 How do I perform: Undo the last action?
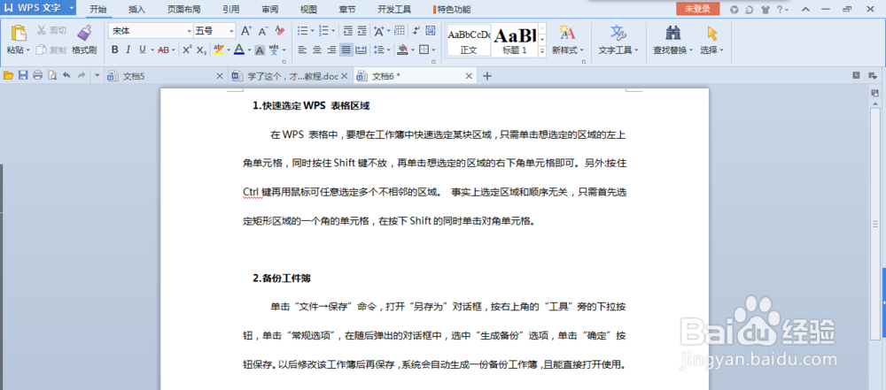point(66,75)
